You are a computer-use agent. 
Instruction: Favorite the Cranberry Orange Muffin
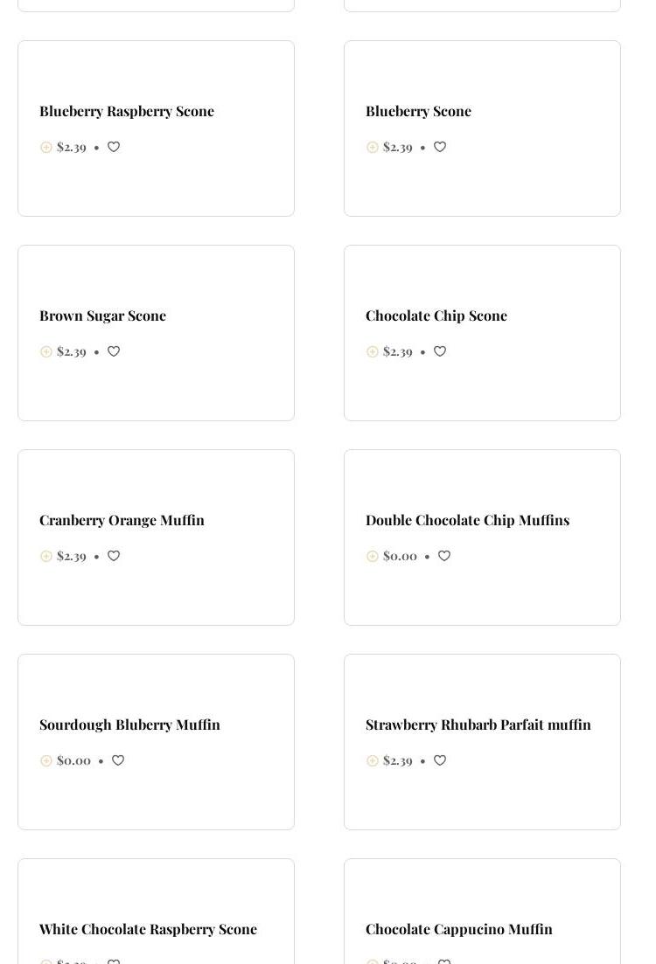[114, 556]
